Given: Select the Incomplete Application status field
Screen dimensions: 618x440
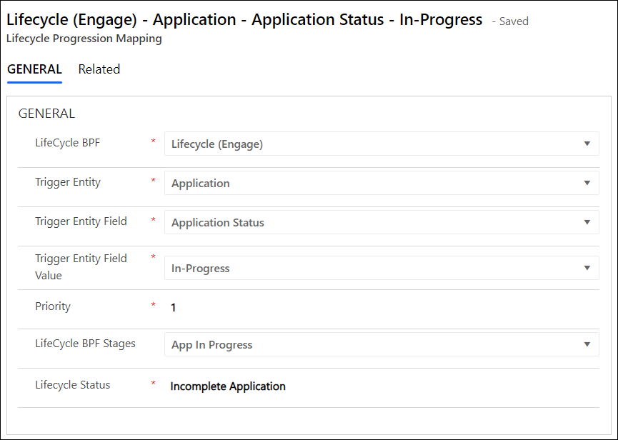Looking at the screenshot, I should (x=228, y=386).
